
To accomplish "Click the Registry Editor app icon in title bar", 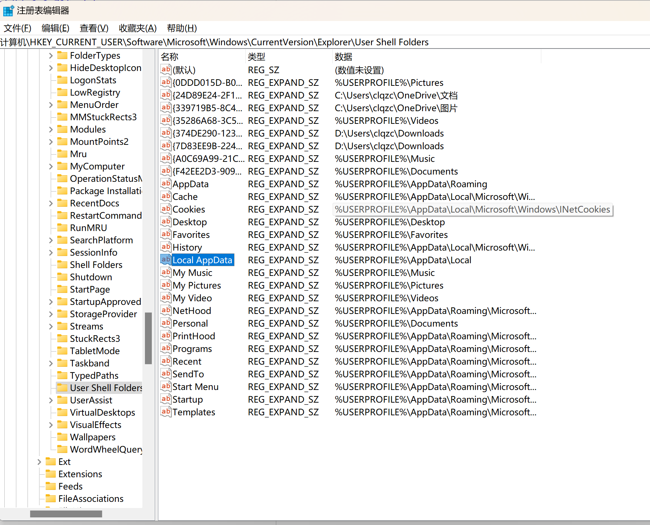I will point(8,10).
